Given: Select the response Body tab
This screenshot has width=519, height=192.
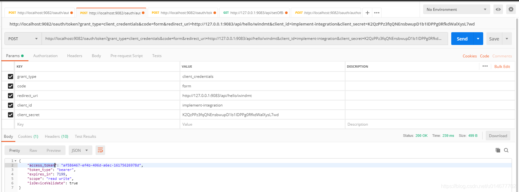Looking at the screenshot, I should click(8, 137).
